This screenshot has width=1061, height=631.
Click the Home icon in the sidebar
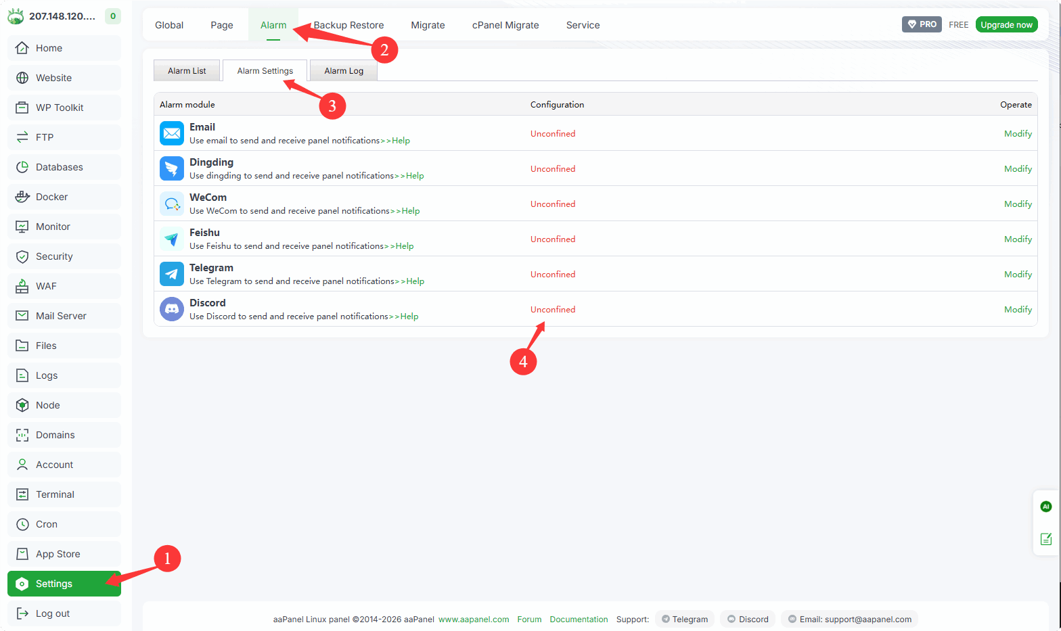[22, 48]
